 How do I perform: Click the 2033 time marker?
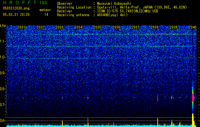pyautogui.click(x=59, y=27)
